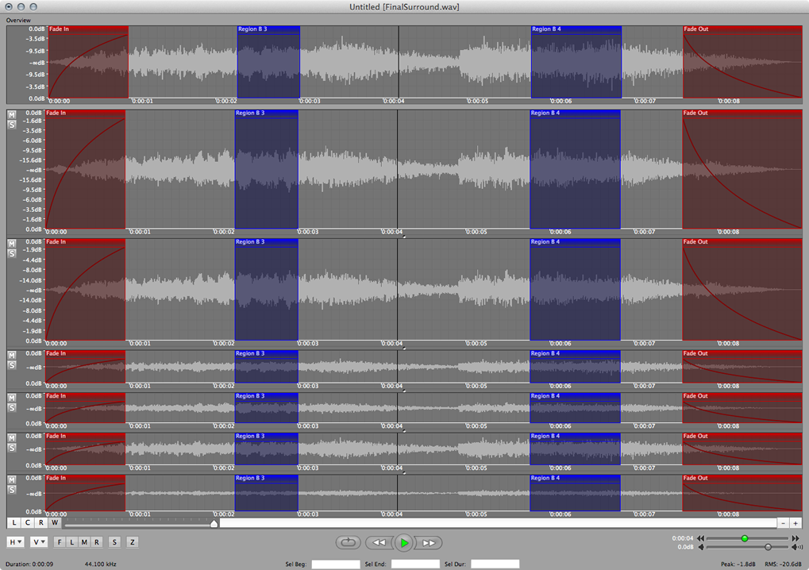Select the L waveform display button

71,541
